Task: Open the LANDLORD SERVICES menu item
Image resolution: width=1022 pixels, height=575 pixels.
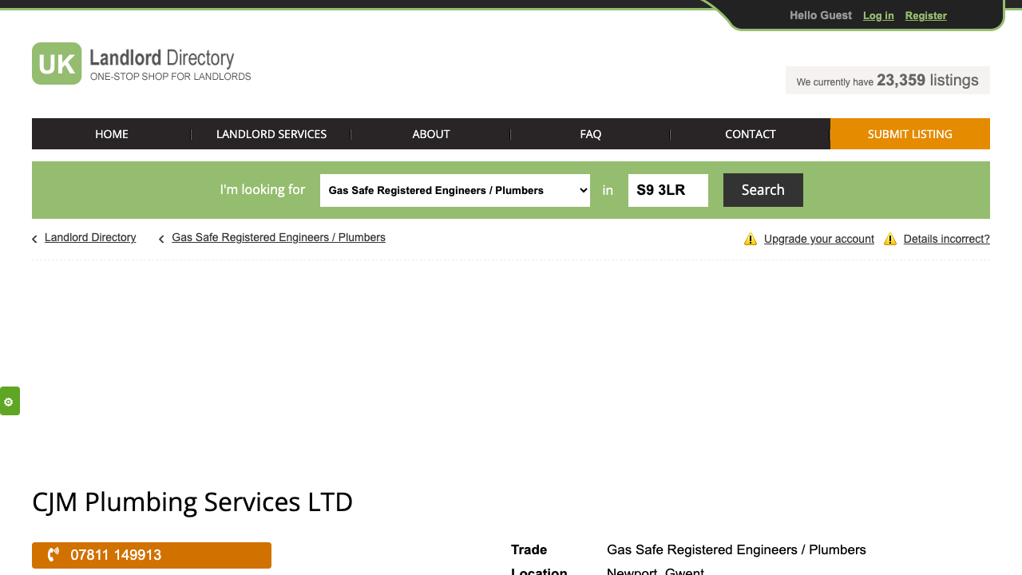Action: pyautogui.click(x=271, y=133)
